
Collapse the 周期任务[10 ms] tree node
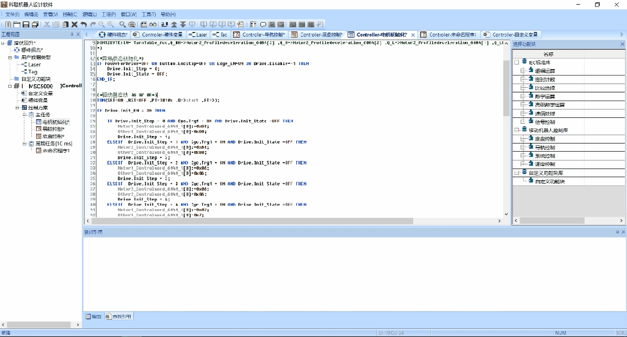tap(24, 144)
